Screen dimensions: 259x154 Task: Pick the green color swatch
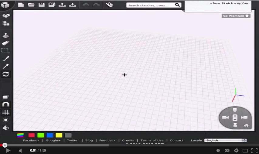click(x=41, y=135)
